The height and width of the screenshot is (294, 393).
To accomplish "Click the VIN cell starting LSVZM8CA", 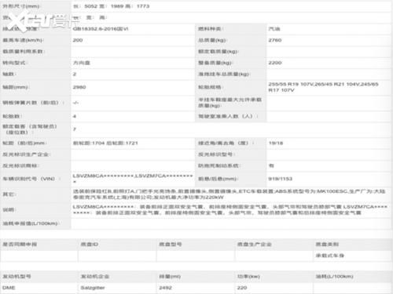I will [133, 178].
